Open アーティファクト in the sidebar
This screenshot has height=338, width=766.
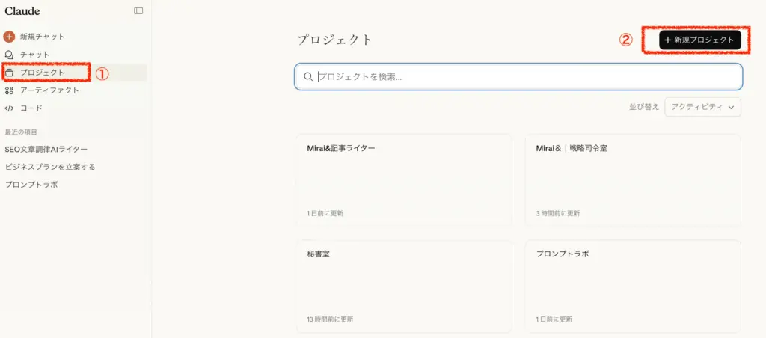(49, 90)
